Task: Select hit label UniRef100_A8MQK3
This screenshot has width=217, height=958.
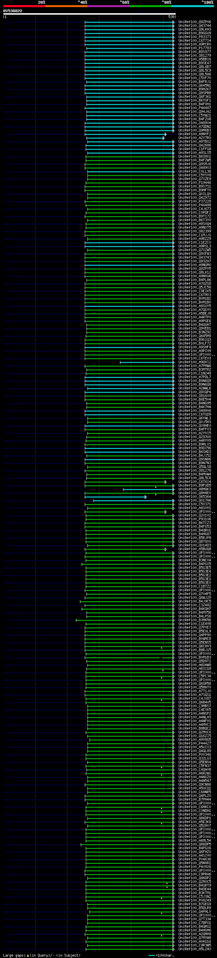Action: tap(195, 489)
